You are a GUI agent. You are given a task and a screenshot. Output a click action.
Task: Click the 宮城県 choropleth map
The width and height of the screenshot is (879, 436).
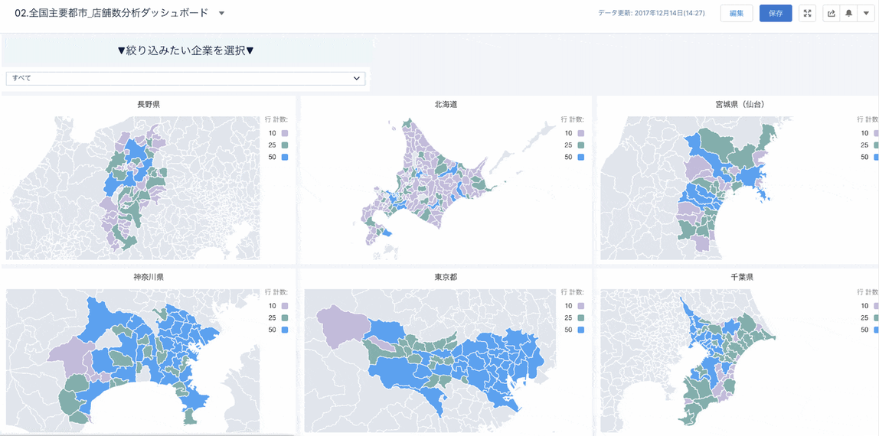(x=726, y=188)
